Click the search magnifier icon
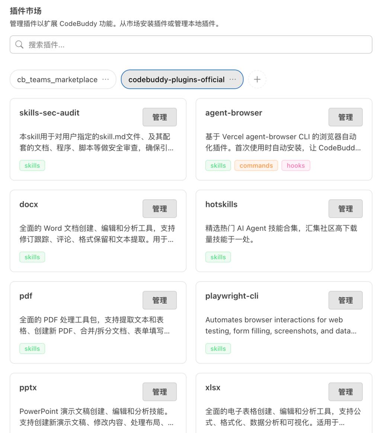 (19, 45)
